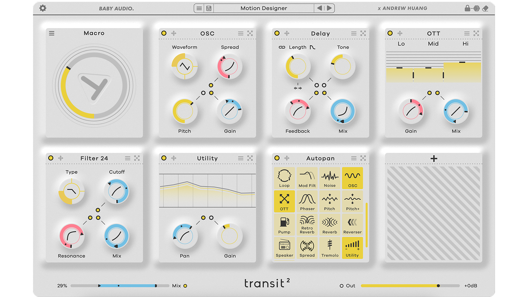Go to previous preset arrow
The image size is (528, 297).
pos(319,8)
